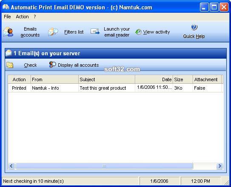The image size is (231, 187).
Task: Click the Display all accounts icon
Action: [52, 65]
